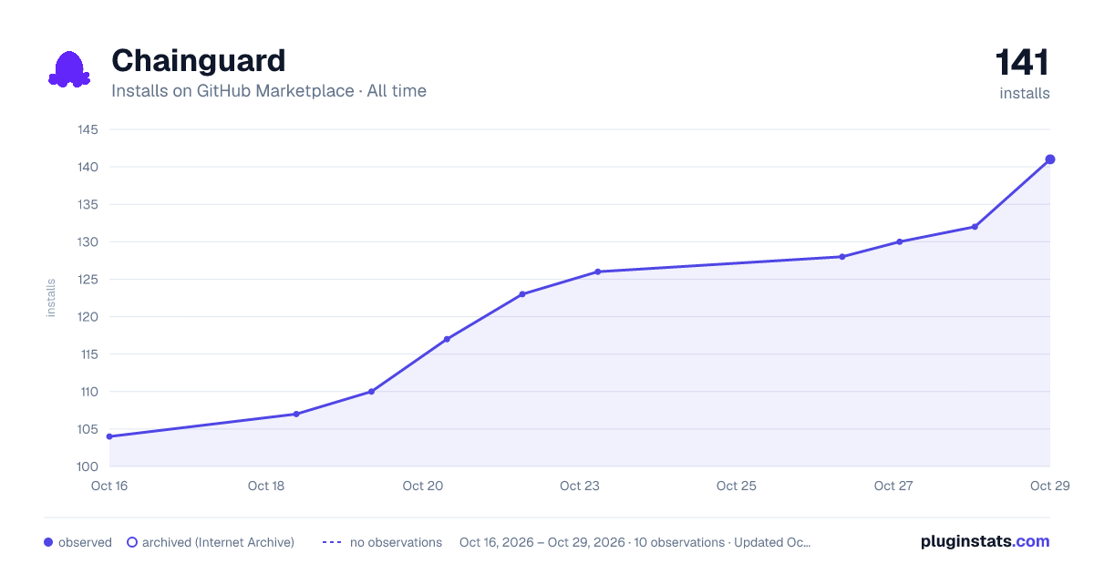This screenshot has width=1094, height=574.
Task: Click the 'Oct 23' x-axis label
Action: [x=580, y=486]
